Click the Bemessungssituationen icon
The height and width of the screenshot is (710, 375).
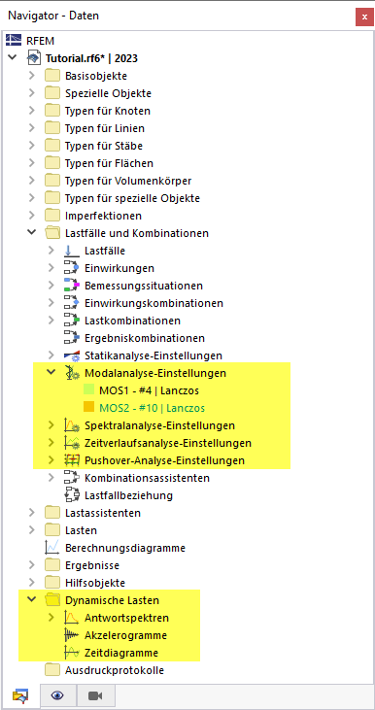(72, 286)
